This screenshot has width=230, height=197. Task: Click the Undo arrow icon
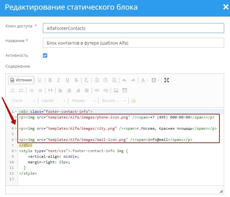point(124,80)
